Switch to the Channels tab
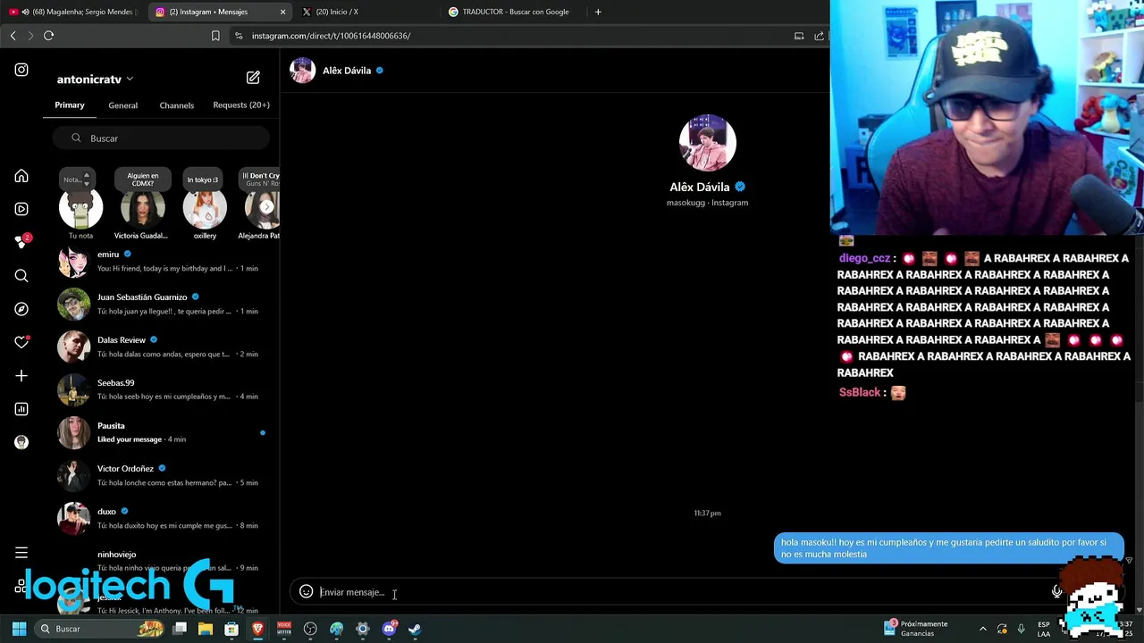This screenshot has width=1144, height=643. tap(177, 105)
